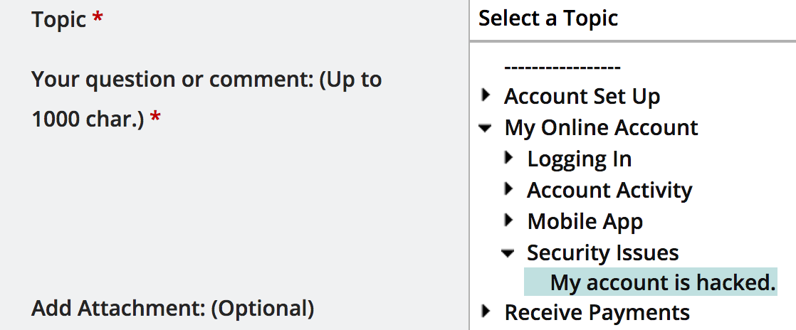This screenshot has height=330, width=796.
Task: Expand the Logging In triangle
Action: (x=509, y=158)
